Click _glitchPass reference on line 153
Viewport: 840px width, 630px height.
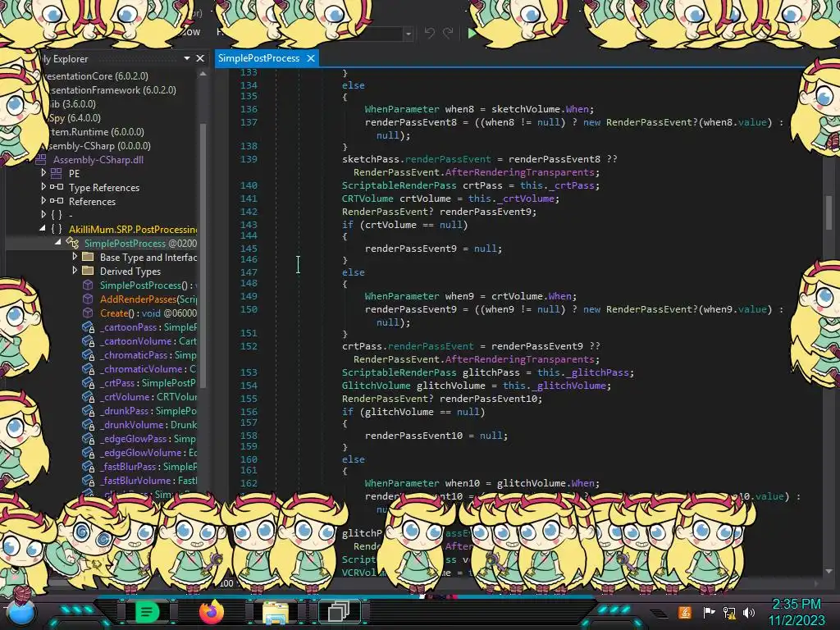[597, 372]
